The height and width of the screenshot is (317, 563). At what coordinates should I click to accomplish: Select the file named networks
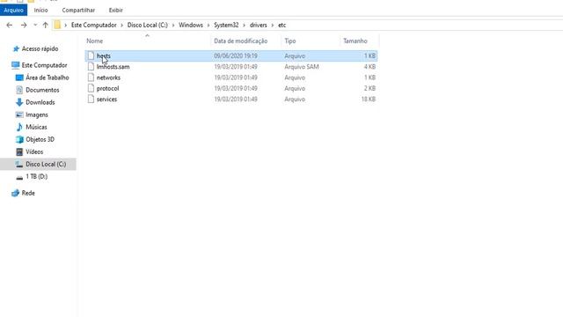[108, 77]
